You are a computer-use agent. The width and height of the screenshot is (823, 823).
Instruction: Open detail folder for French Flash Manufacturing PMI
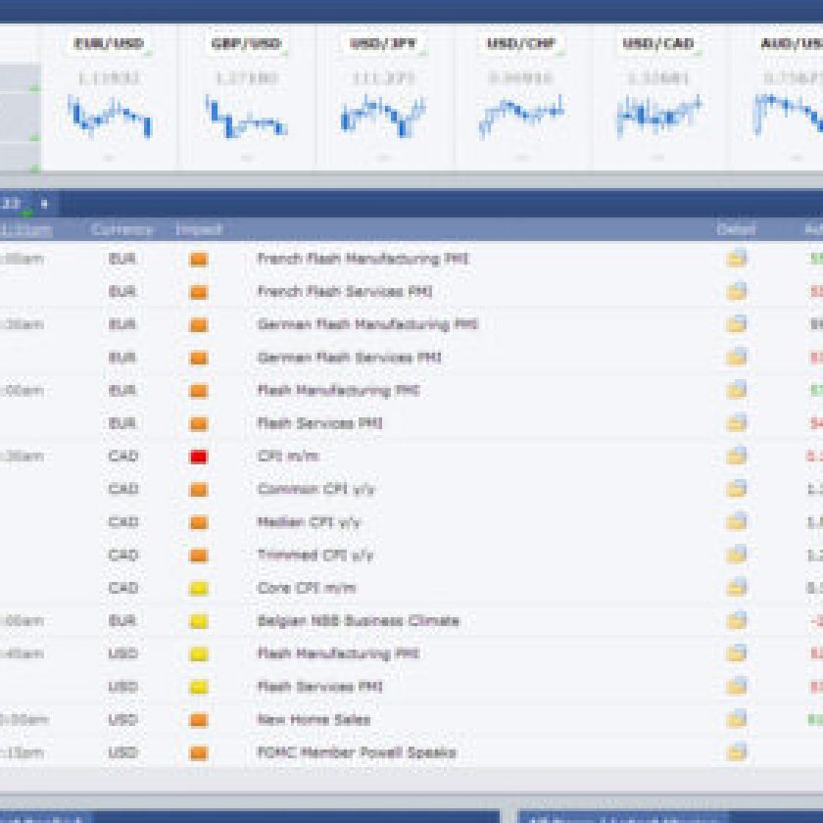[x=736, y=259]
